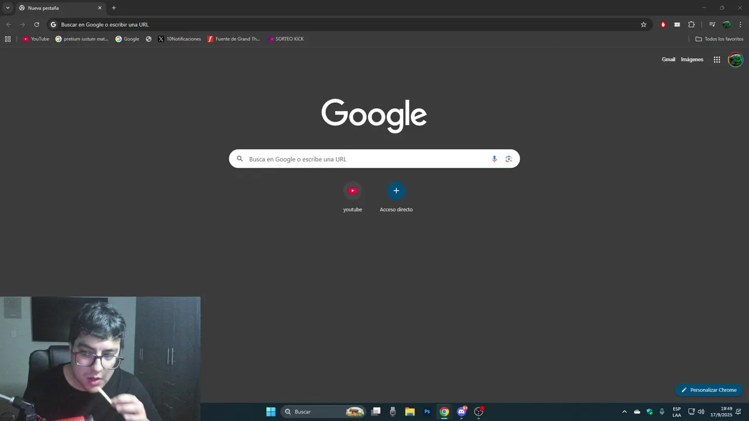Click the Google search box
The image size is (749, 421).
tap(374, 159)
